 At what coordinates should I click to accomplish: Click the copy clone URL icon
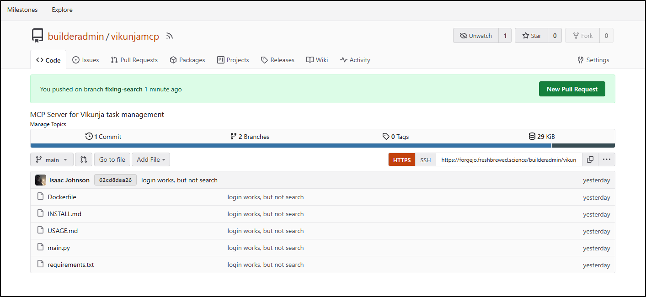[x=590, y=159]
